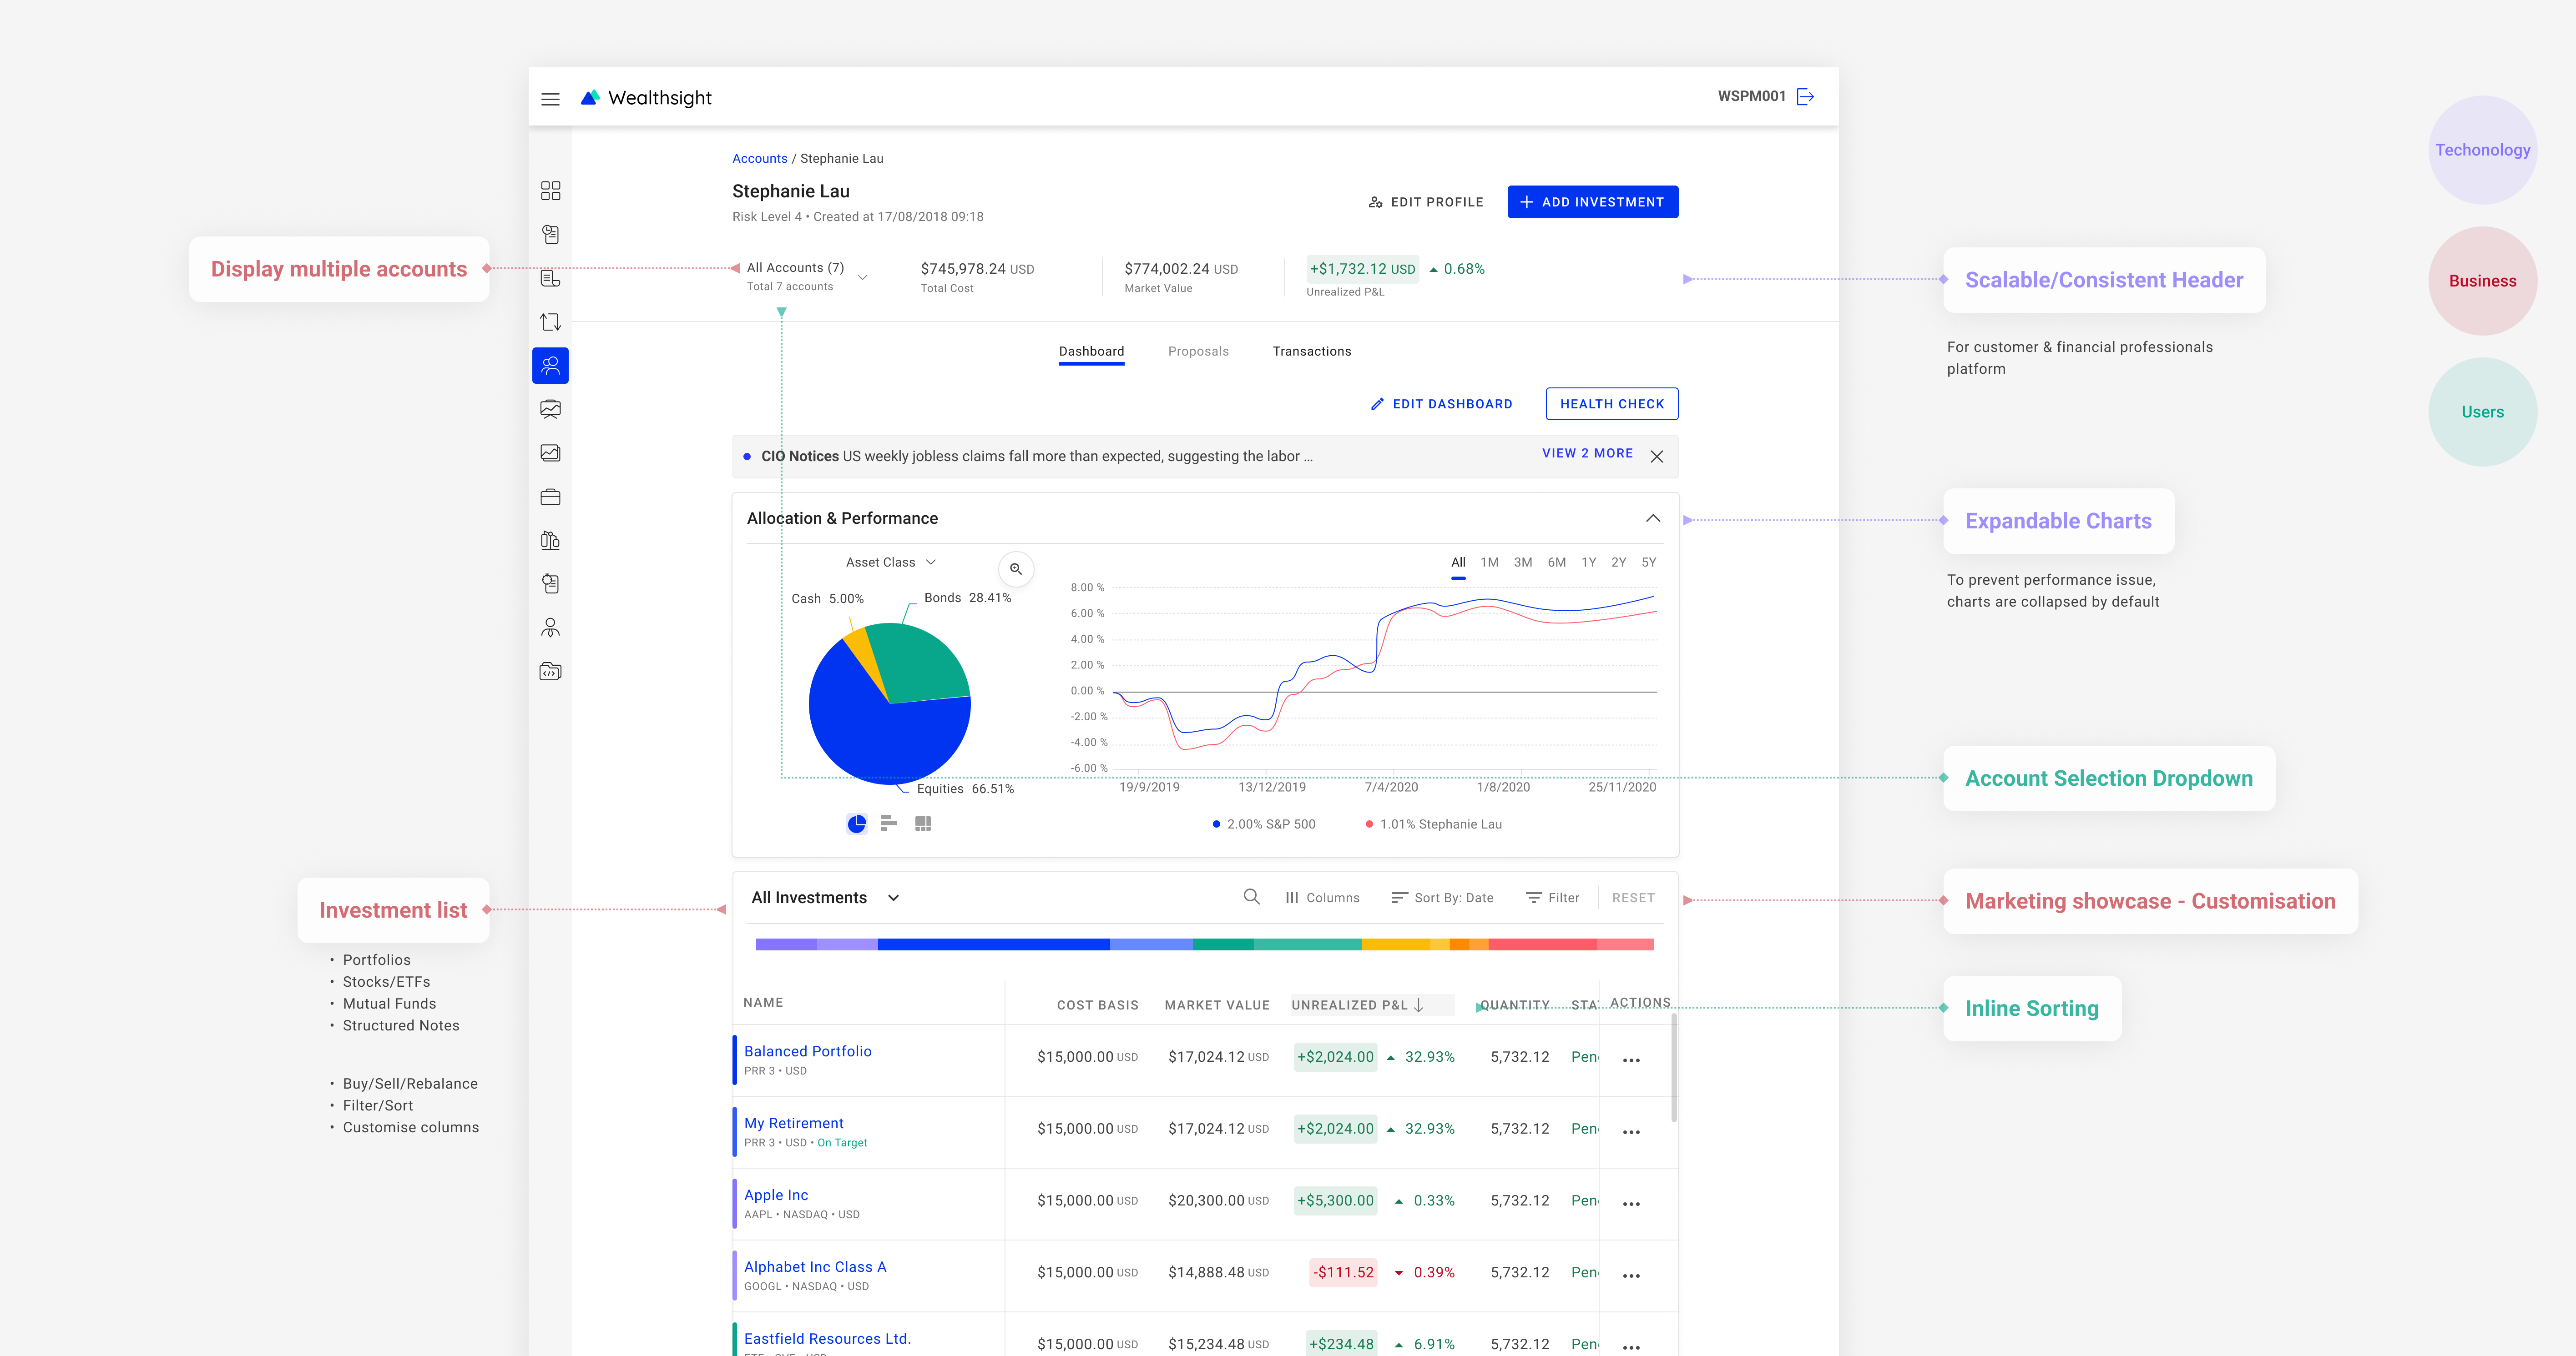Open the presentation chart sidebar icon
This screenshot has height=1356, width=2576.
coord(550,410)
